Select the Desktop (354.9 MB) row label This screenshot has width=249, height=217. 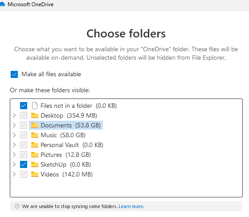tap(69, 115)
